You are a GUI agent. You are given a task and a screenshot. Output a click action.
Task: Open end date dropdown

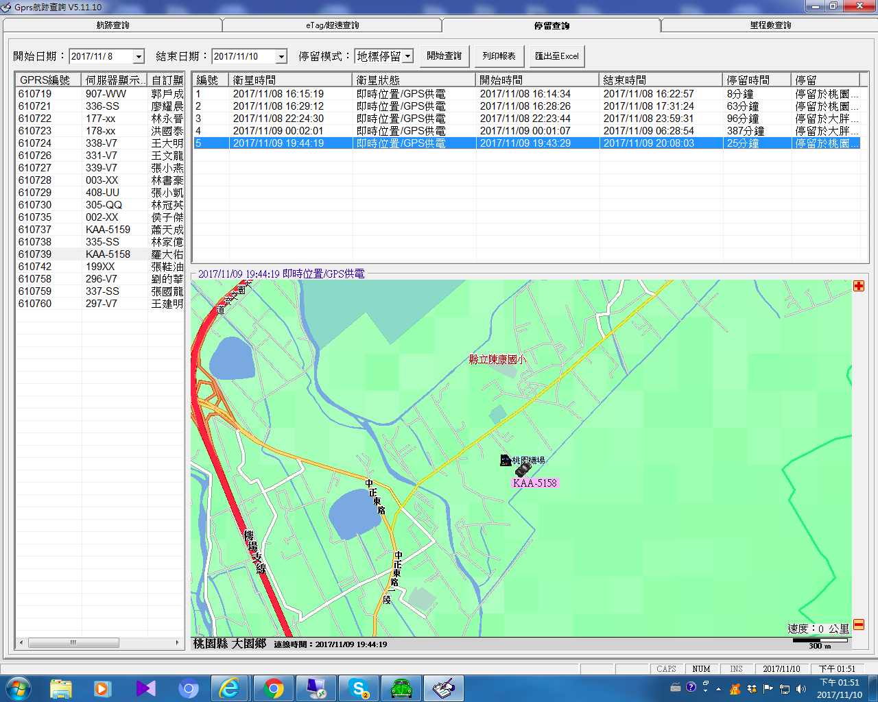coord(281,56)
